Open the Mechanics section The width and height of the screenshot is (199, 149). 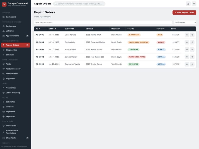16,88
